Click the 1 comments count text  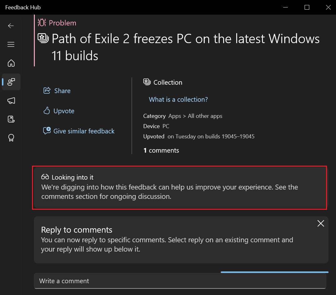pos(161,150)
